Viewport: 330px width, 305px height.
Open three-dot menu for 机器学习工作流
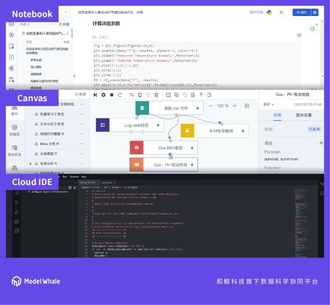click(82, 114)
